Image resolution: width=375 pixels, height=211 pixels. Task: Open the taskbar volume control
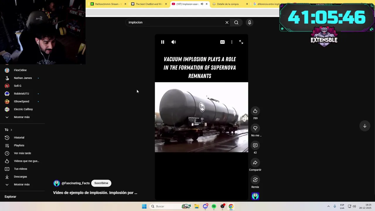coord(354,206)
